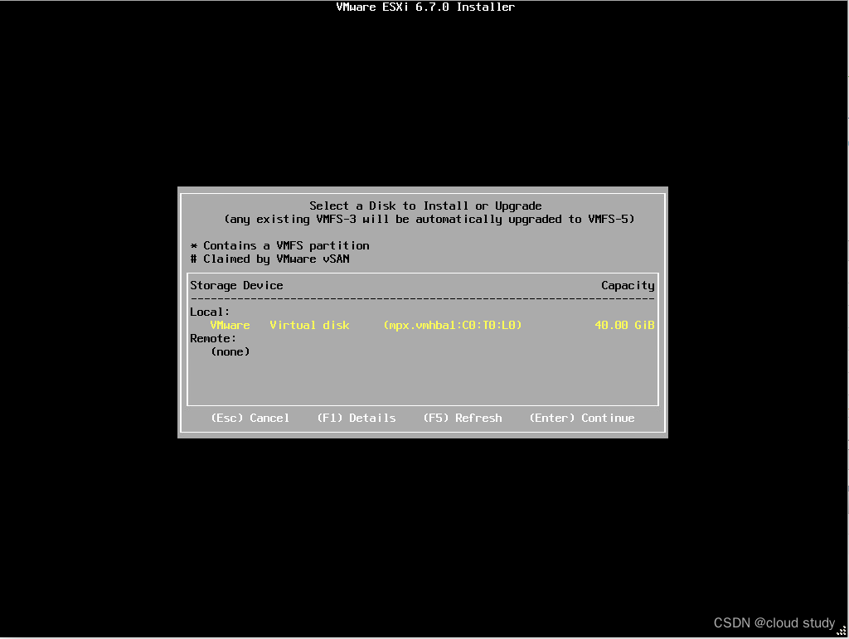Click the 'Claimed by VMware vSAN' legend line
This screenshot has height=639, width=849.
[270, 259]
